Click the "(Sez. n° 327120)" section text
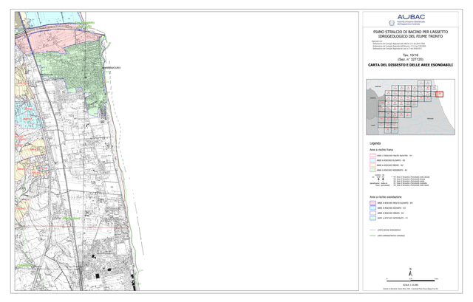 (x=411, y=59)
